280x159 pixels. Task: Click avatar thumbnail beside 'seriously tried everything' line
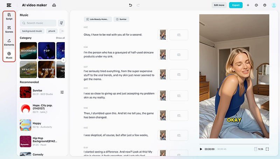163,74
